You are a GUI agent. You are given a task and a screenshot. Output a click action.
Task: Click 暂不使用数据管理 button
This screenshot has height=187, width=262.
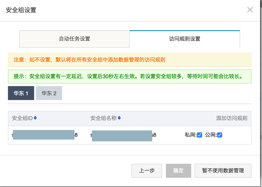point(223,170)
